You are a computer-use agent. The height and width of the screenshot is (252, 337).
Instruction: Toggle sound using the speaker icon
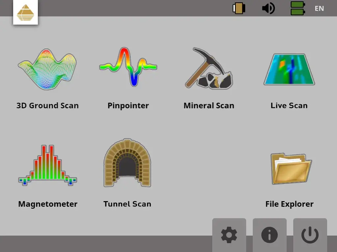tap(268, 9)
